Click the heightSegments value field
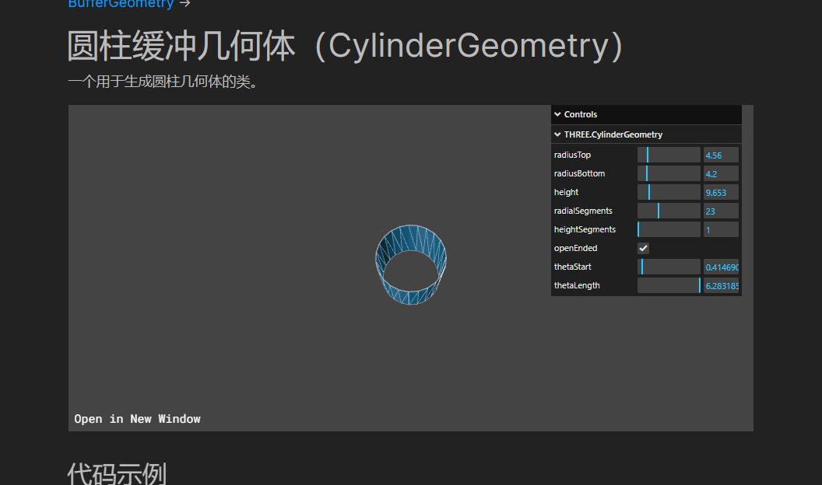 pos(720,229)
